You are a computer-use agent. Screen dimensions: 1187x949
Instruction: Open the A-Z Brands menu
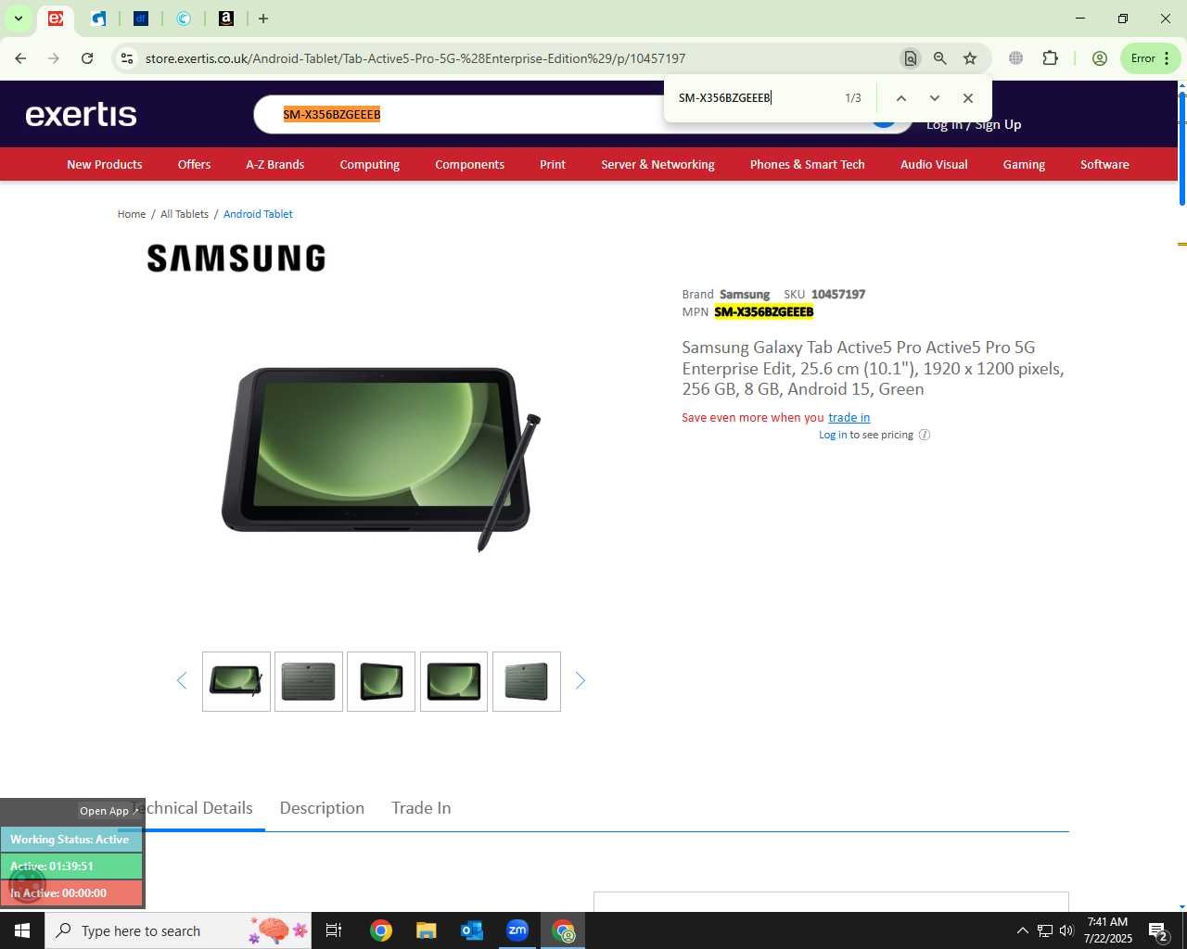coord(275,165)
